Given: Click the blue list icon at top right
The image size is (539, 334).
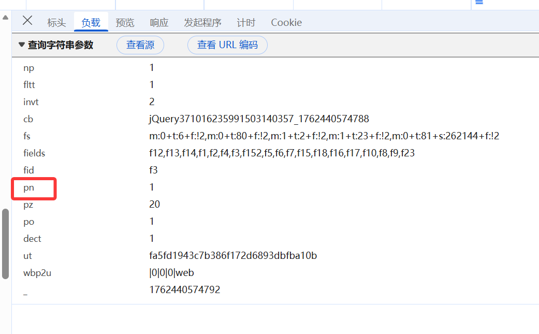Looking at the screenshot, I should click(478, 3).
